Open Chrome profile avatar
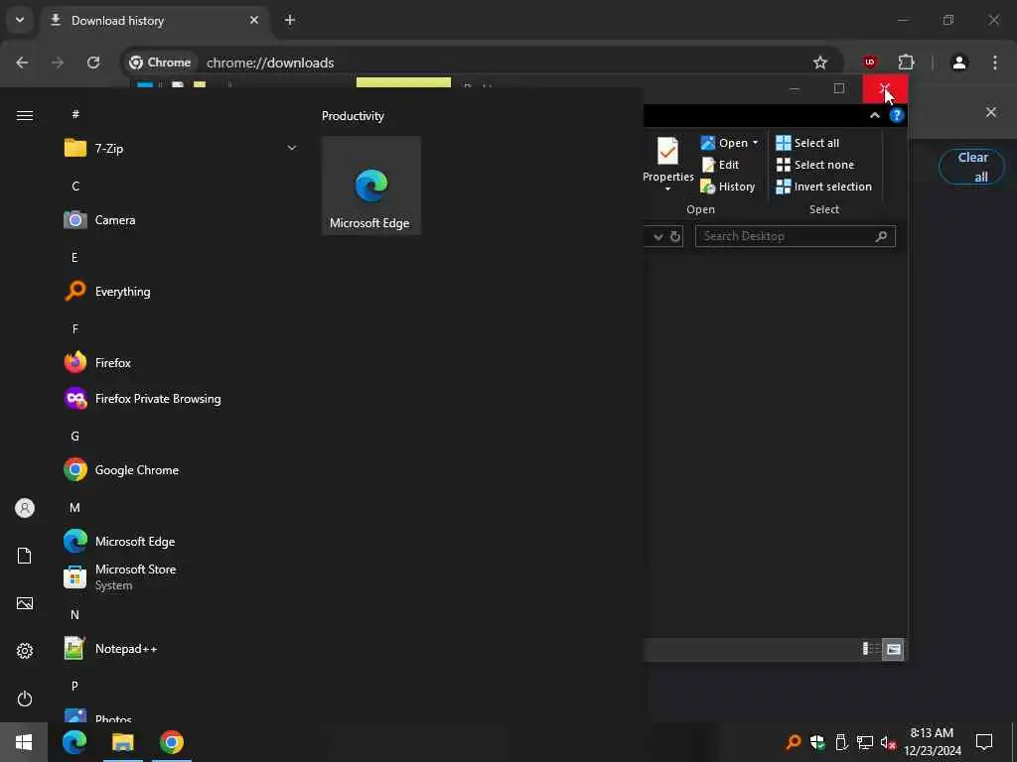Image resolution: width=1017 pixels, height=762 pixels. [x=959, y=63]
